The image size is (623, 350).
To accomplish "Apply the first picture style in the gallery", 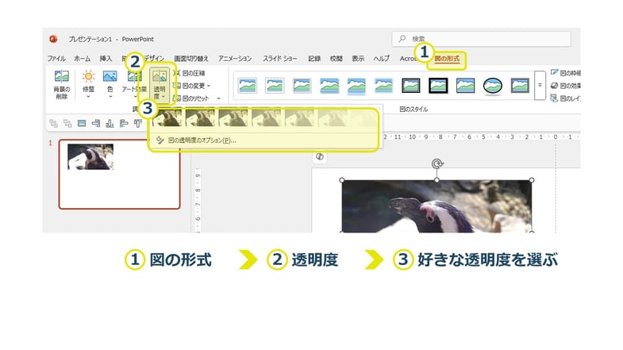I will (248, 86).
